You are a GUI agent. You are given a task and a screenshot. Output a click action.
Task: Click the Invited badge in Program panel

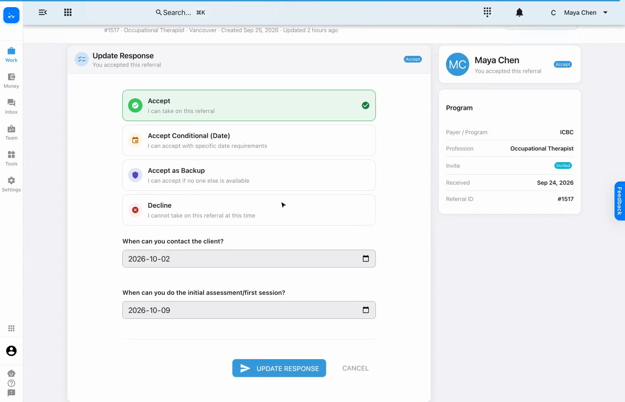tap(563, 166)
